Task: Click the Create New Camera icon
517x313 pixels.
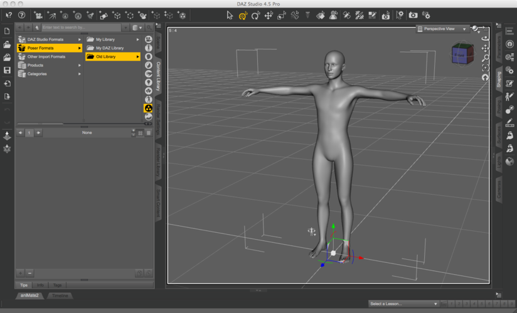Action: [x=38, y=14]
